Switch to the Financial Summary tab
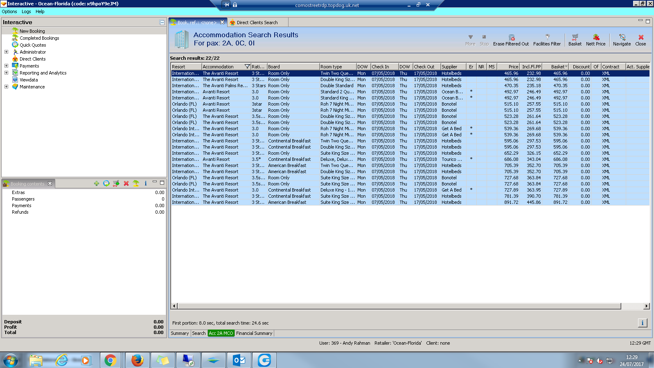Image resolution: width=654 pixels, height=368 pixels. click(x=254, y=333)
